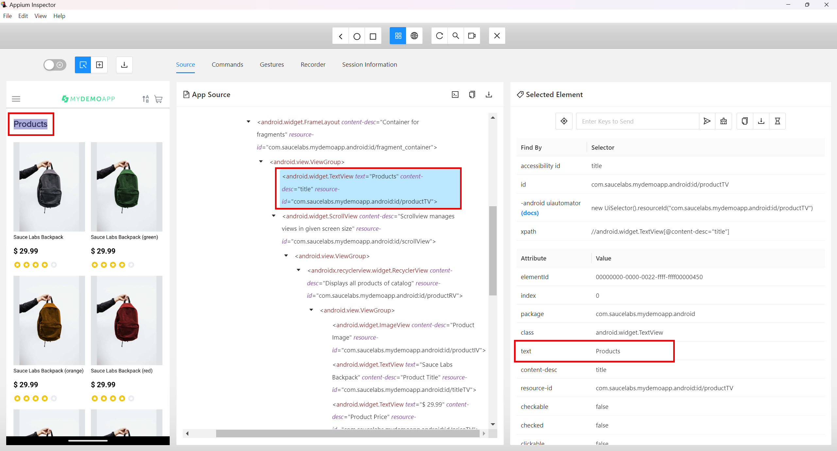The image size is (837, 451).
Task: Switch to Native App mode icon
Action: (x=398, y=36)
